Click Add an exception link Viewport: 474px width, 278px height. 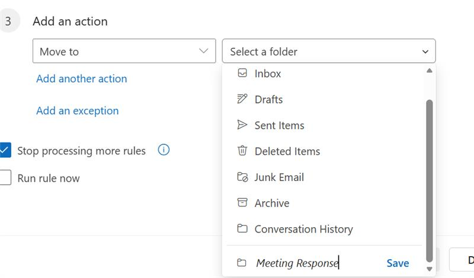78,111
